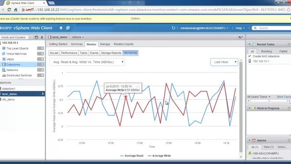This screenshot has height=164, width=291.
Task: Toggle Average Write legend entry
Action: [x=159, y=156]
